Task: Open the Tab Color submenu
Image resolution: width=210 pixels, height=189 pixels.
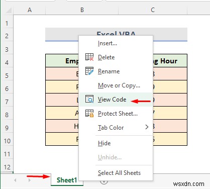Action: (116, 128)
